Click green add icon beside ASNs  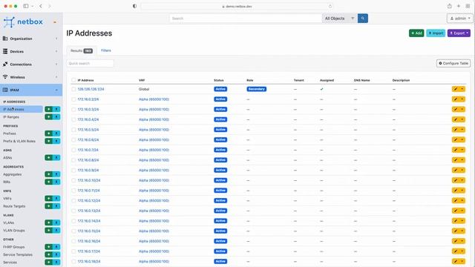point(48,157)
